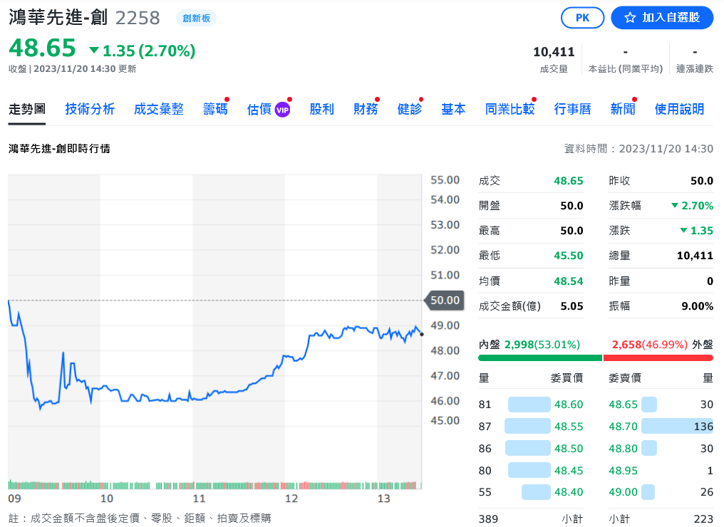Switch to the 成交彙整 tab
The height and width of the screenshot is (527, 724).
point(159,109)
